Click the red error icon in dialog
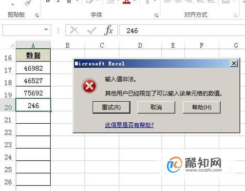The height and width of the screenshot is (191, 245). point(89,86)
